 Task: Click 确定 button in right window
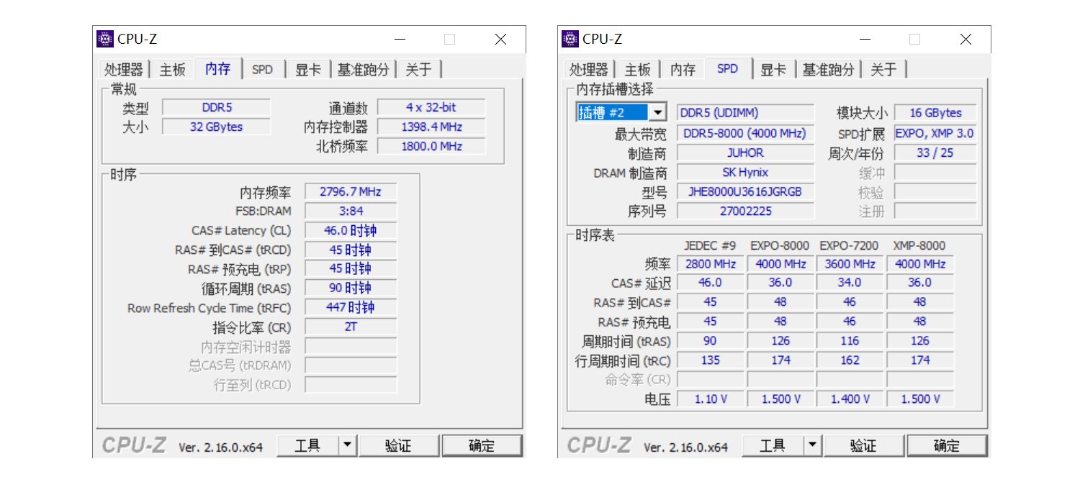tap(947, 446)
